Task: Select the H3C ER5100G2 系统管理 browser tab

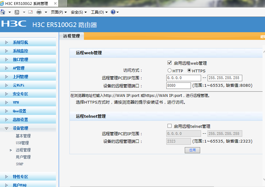Action: (29, 3)
